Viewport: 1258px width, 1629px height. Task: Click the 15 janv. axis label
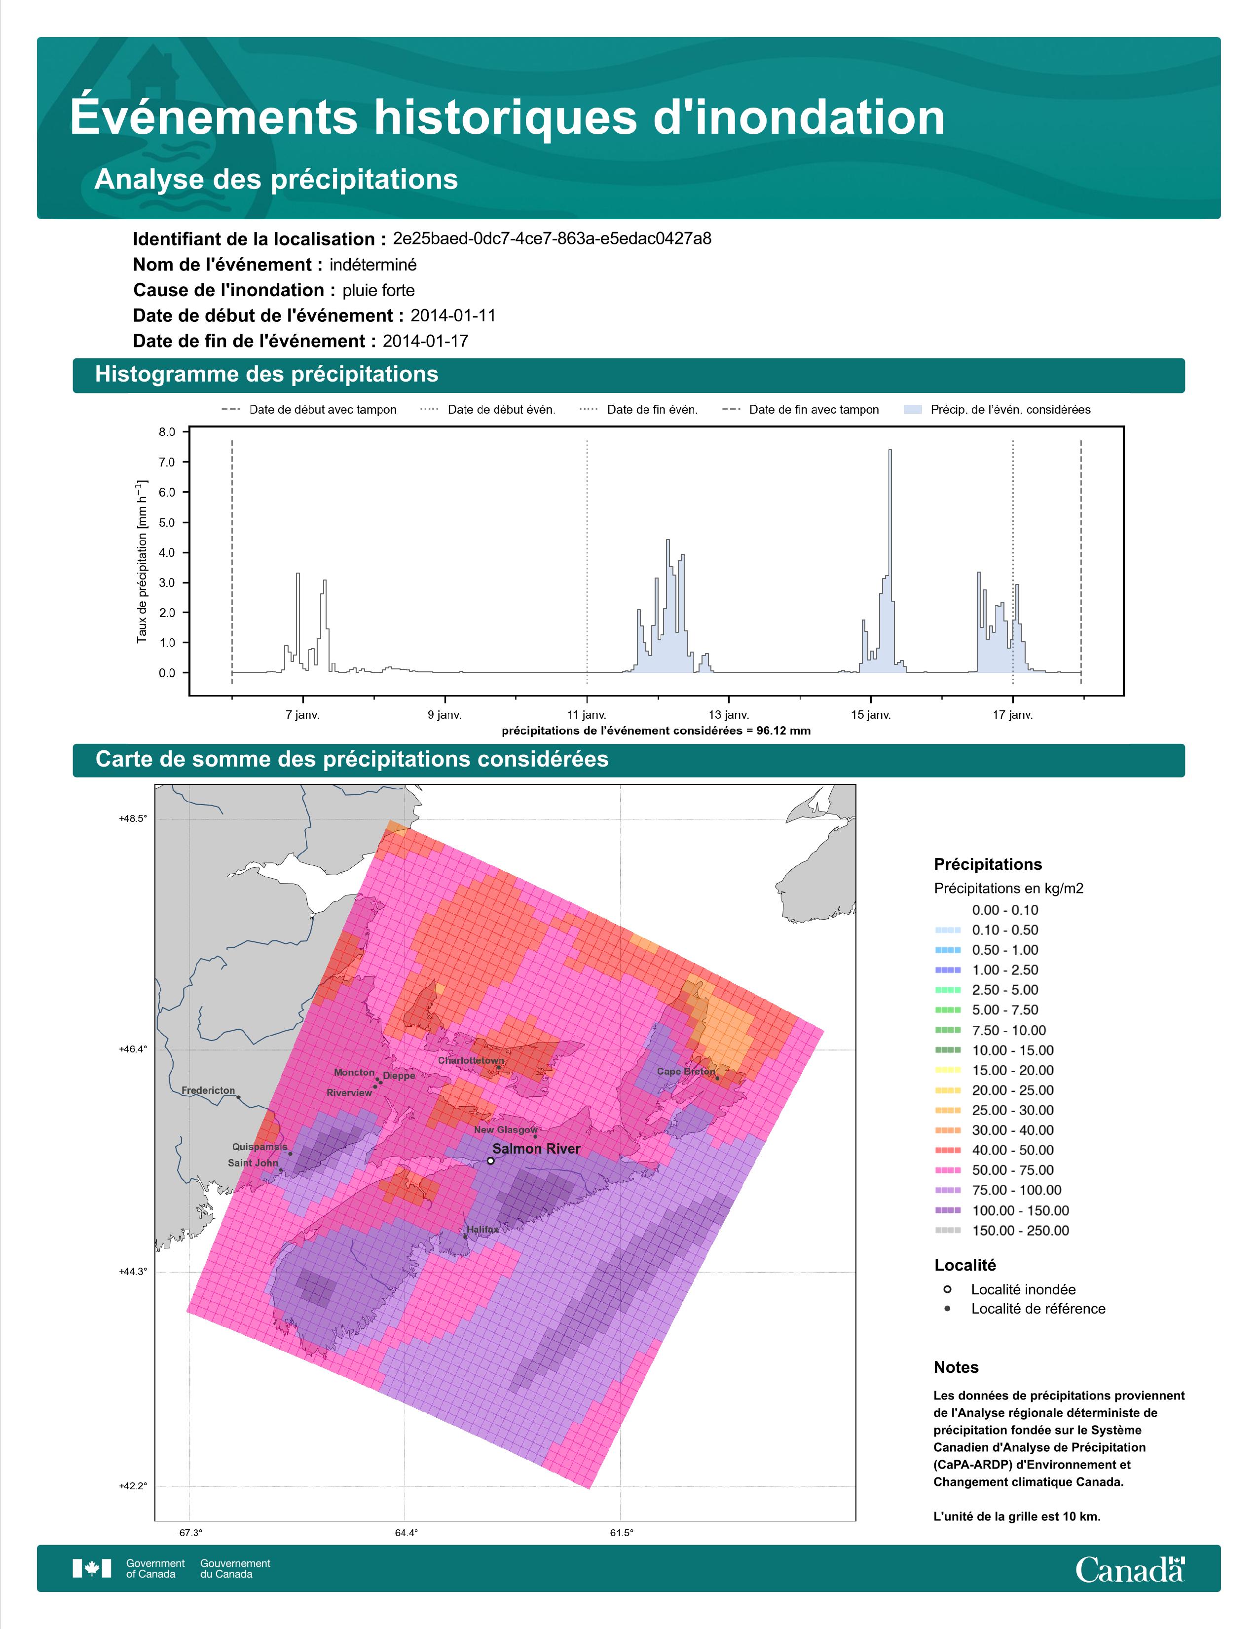[871, 715]
